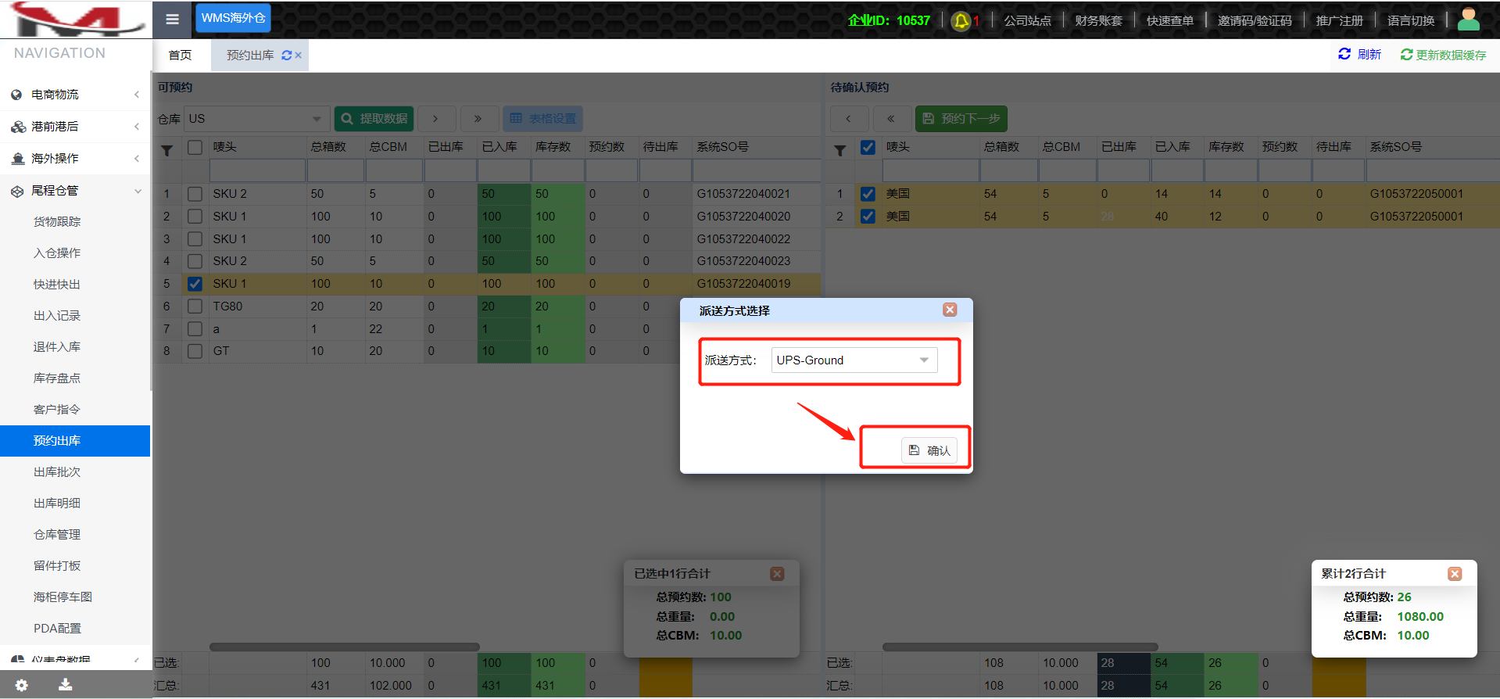Close the 累计2行合计 summary panel
1500x699 pixels.
1455,574
